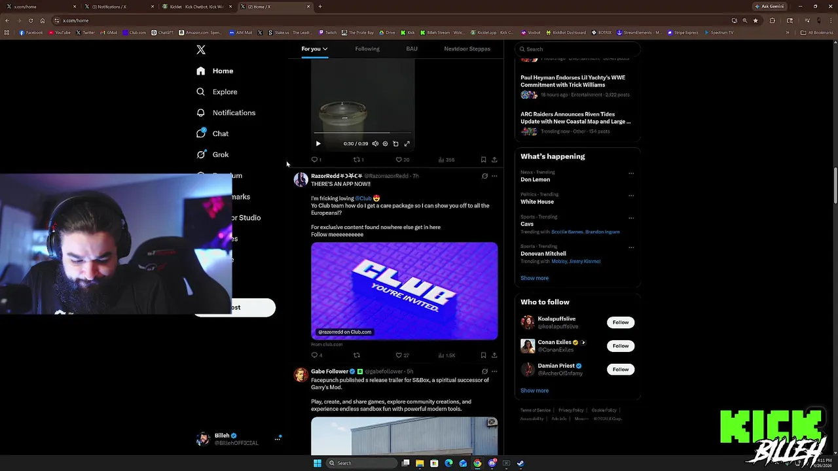Switch to the BAU tab
838x471 pixels.
point(412,49)
